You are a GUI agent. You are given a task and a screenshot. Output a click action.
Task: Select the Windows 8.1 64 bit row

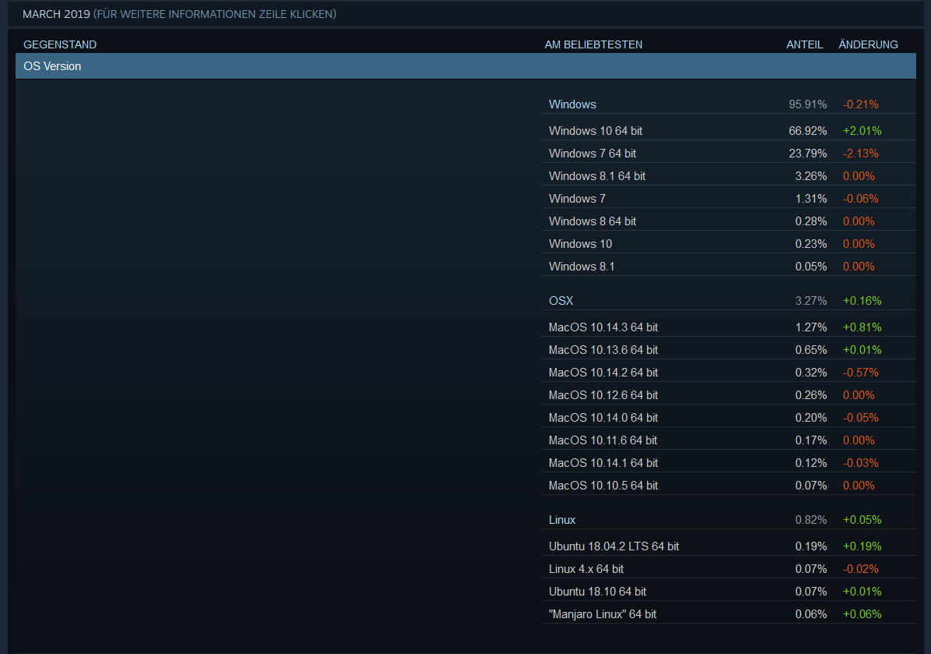pyautogui.click(x=728, y=175)
